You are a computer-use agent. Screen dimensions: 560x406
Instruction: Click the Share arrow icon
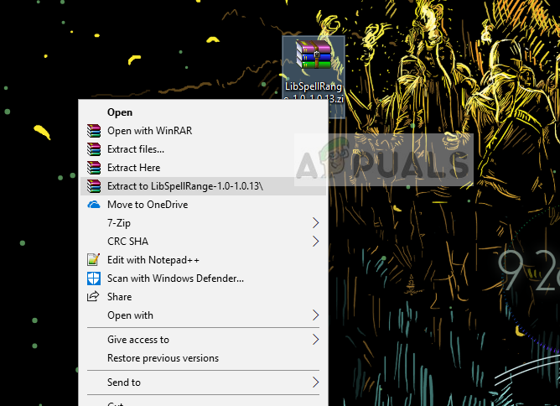tap(93, 296)
